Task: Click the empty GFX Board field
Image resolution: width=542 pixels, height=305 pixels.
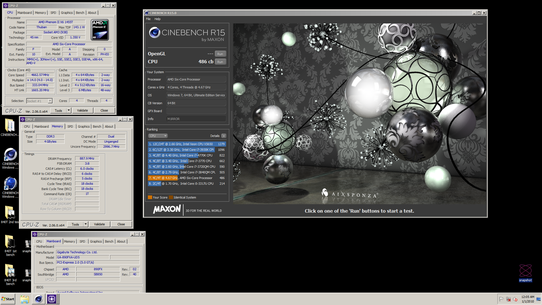Action: click(x=196, y=111)
